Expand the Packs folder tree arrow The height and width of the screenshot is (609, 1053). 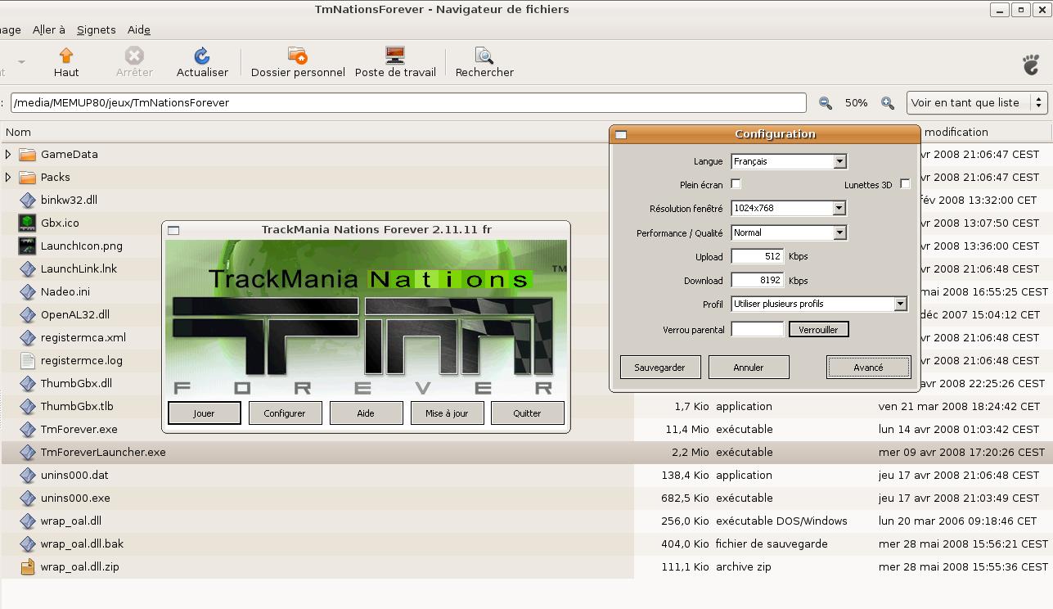click(8, 177)
